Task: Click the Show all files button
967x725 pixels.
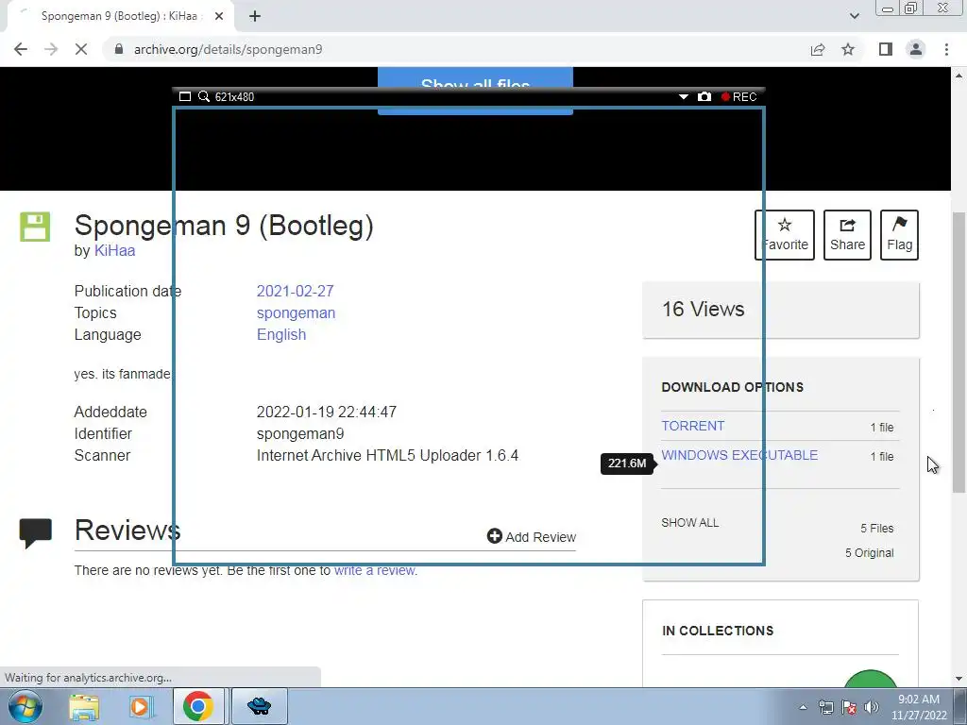Action: pyautogui.click(x=475, y=90)
